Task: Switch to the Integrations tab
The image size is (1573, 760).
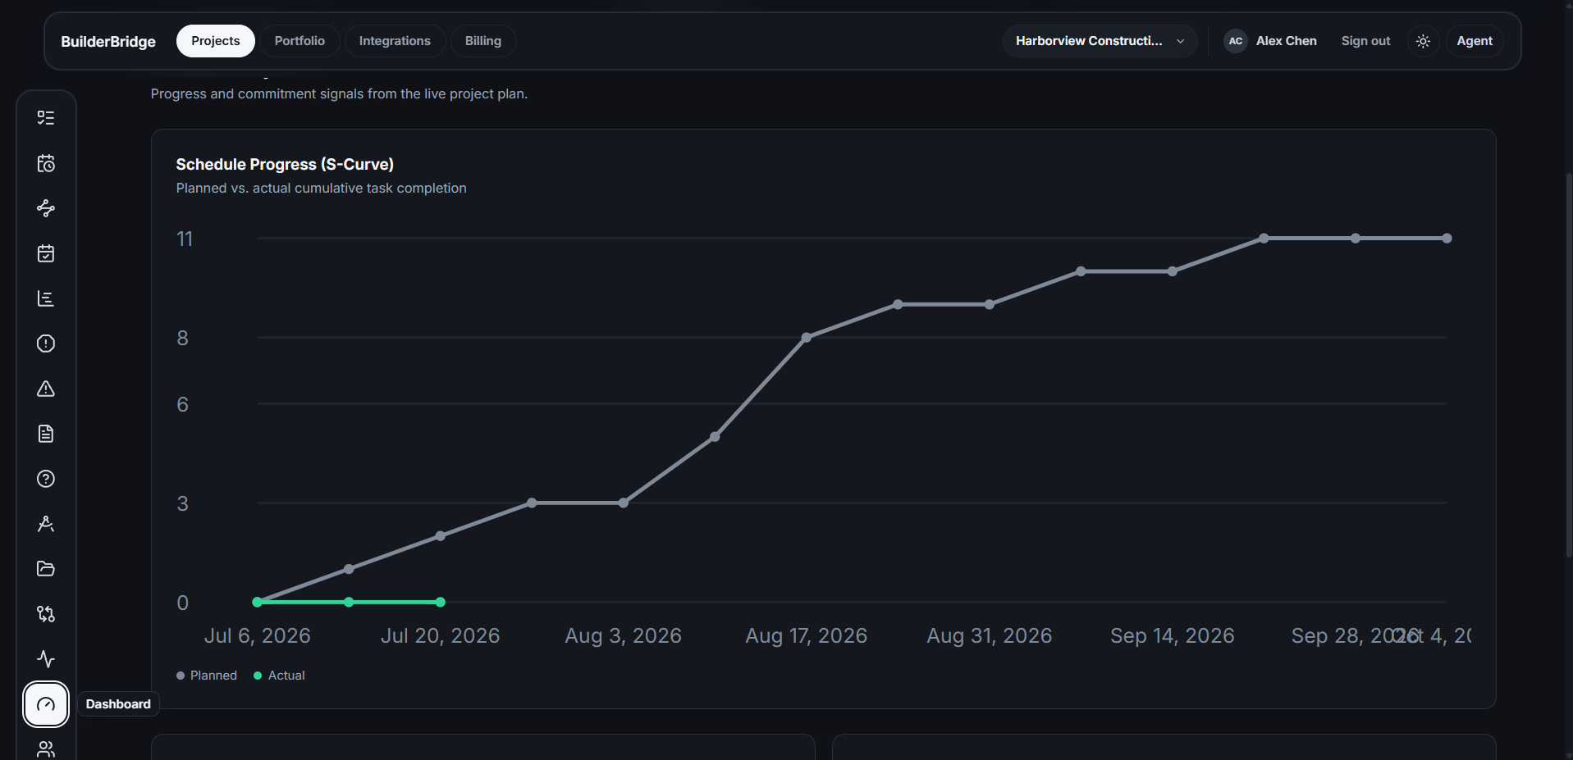Action: [x=395, y=41]
